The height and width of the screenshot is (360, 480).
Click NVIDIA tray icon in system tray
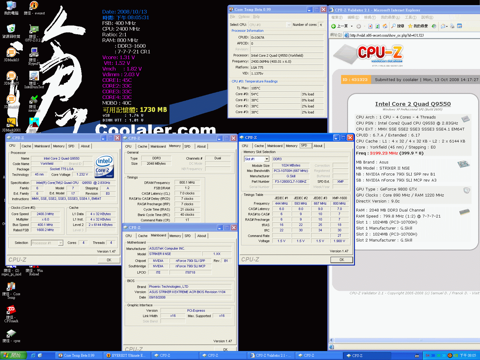[455, 355]
